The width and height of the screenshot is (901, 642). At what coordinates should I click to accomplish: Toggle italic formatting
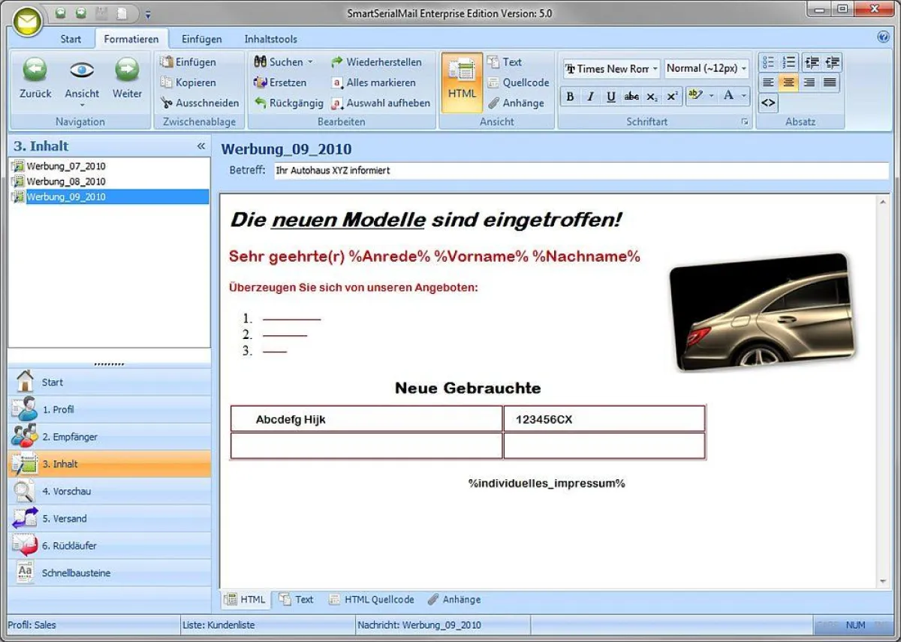click(590, 96)
